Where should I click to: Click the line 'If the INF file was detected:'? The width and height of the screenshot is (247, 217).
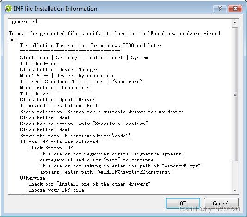click(60, 142)
